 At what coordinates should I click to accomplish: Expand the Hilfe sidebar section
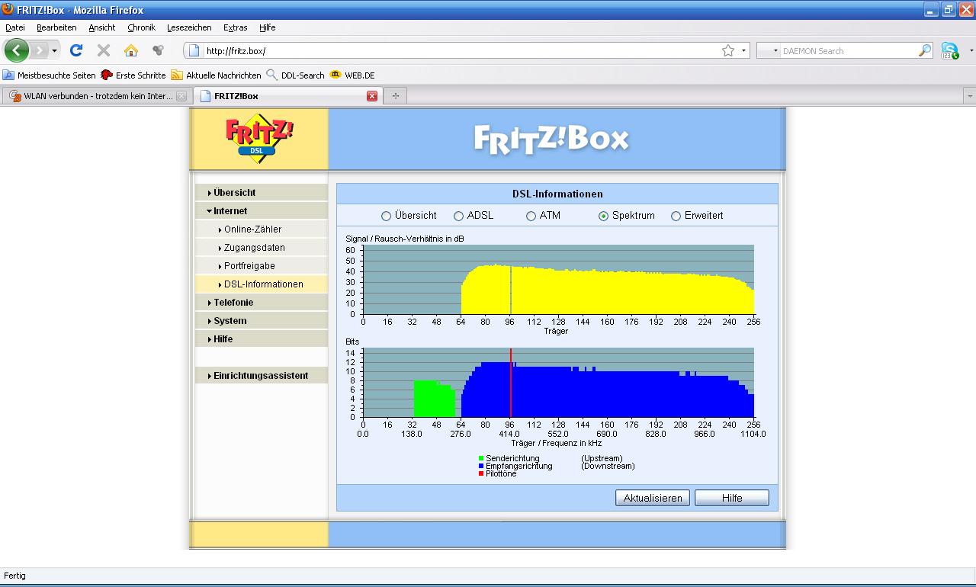click(x=262, y=339)
